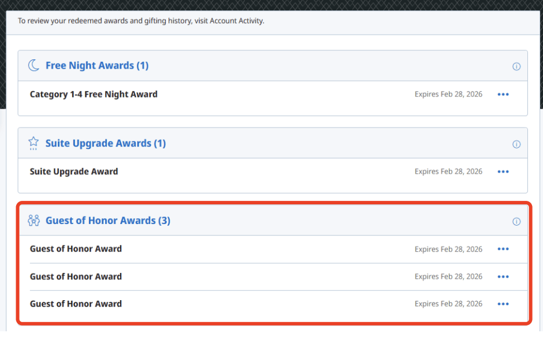Open options menu for third Guest of Honor Award
The width and height of the screenshot is (543, 344).
tap(503, 304)
